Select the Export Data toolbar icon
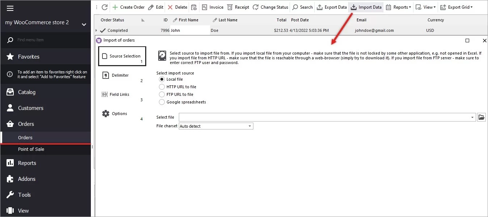This screenshot has height=217, width=488. click(x=332, y=7)
